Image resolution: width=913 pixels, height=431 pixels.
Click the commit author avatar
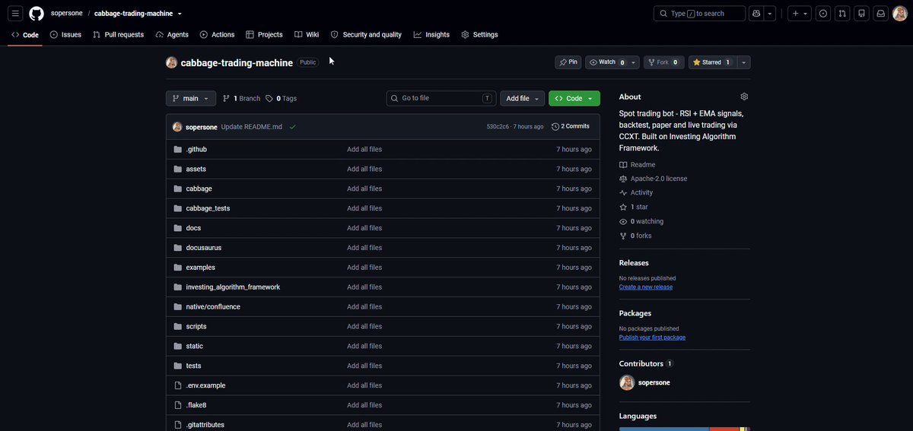pos(177,127)
